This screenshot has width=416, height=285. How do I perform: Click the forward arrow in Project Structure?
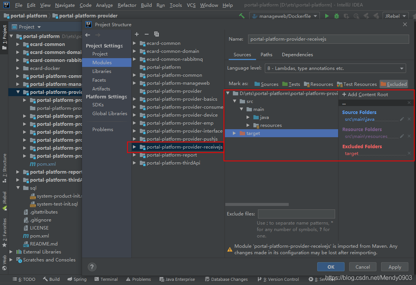[98, 35]
